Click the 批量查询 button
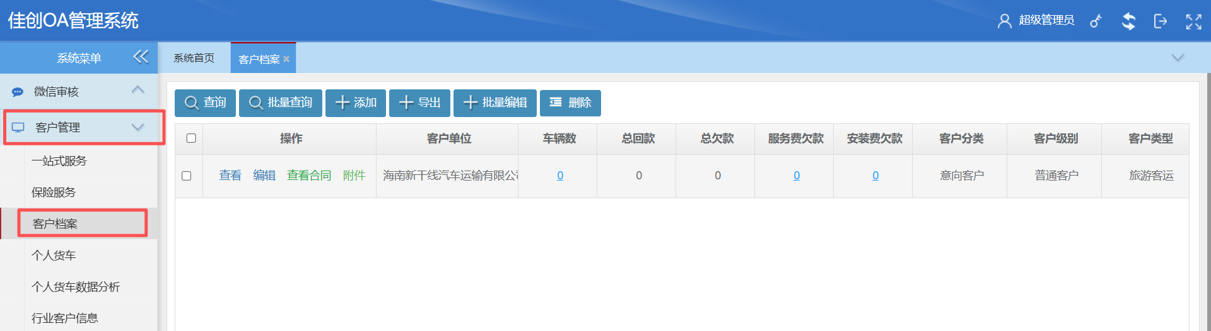1211x331 pixels. pyautogui.click(x=281, y=103)
